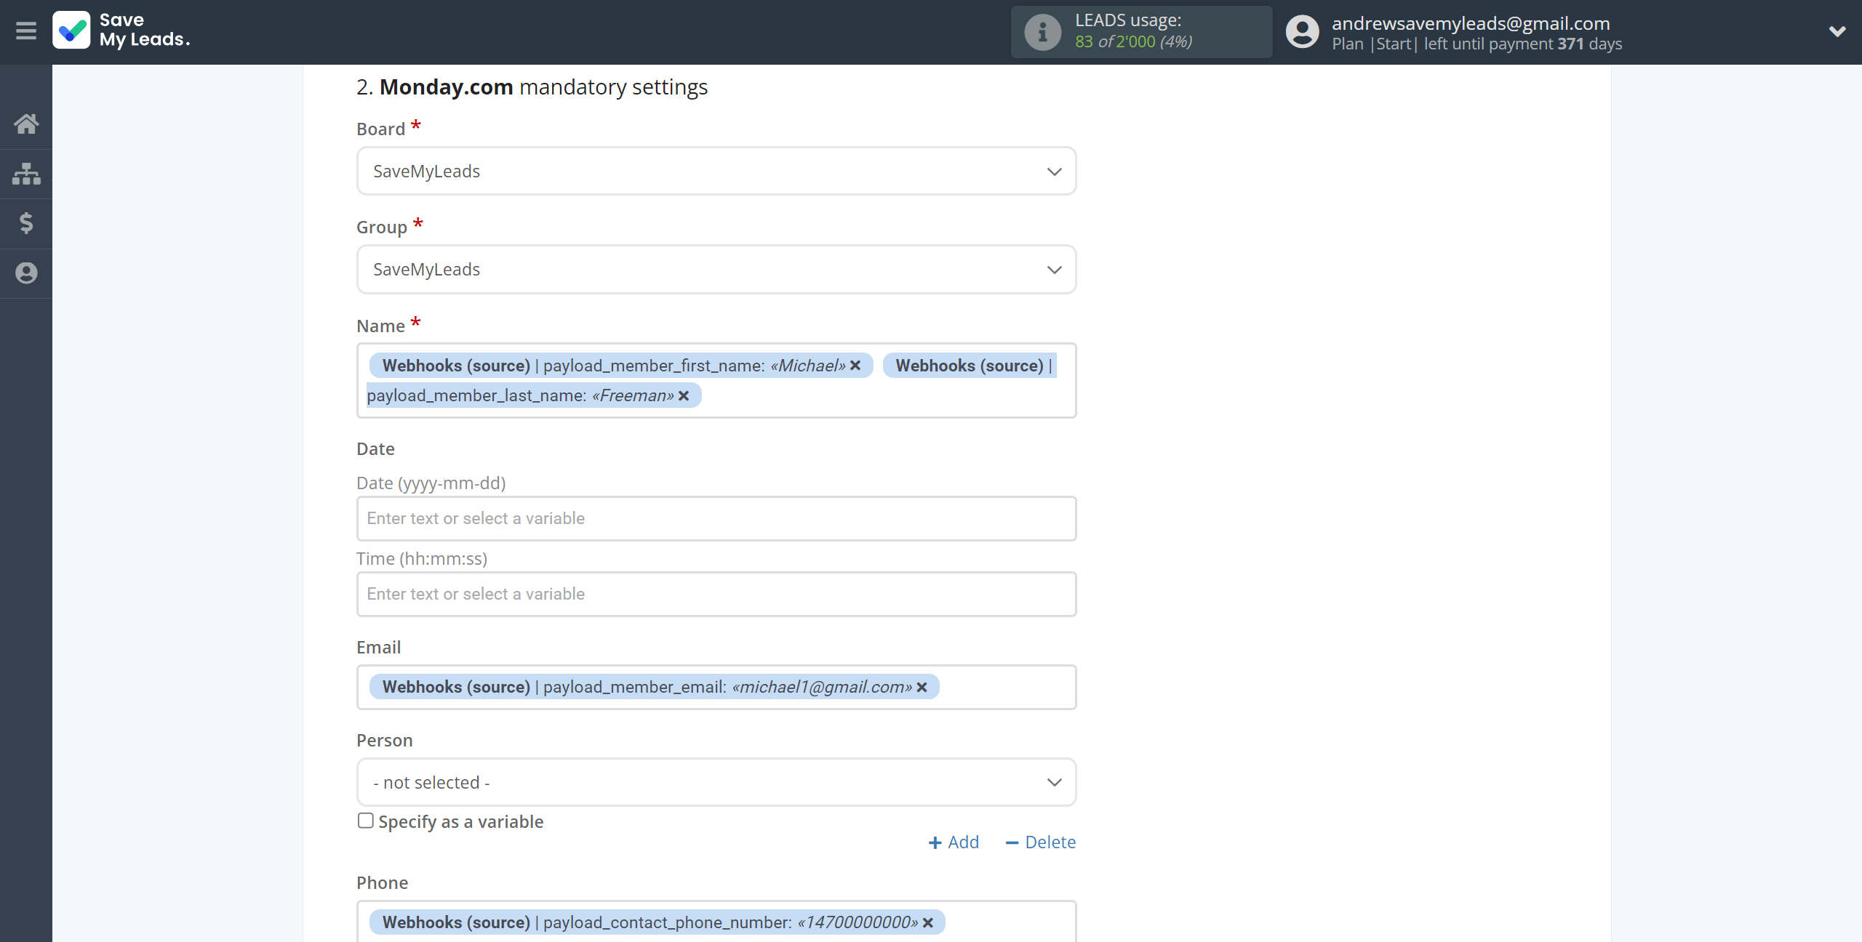The width and height of the screenshot is (1862, 942).
Task: Go to Home via sidebar house icon
Action: [26, 124]
